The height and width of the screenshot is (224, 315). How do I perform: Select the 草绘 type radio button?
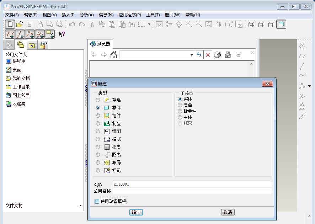(x=98, y=100)
